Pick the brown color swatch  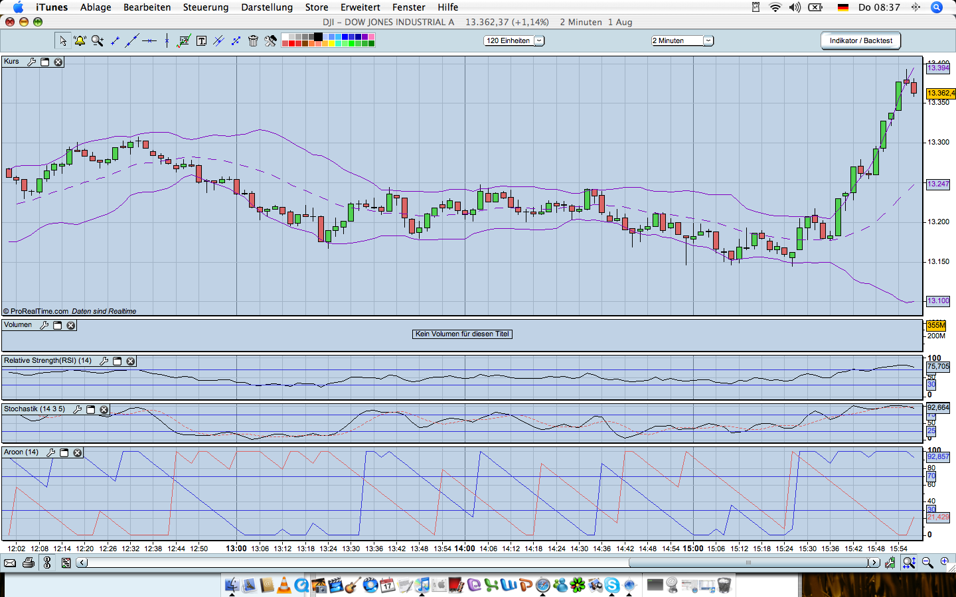coord(305,44)
